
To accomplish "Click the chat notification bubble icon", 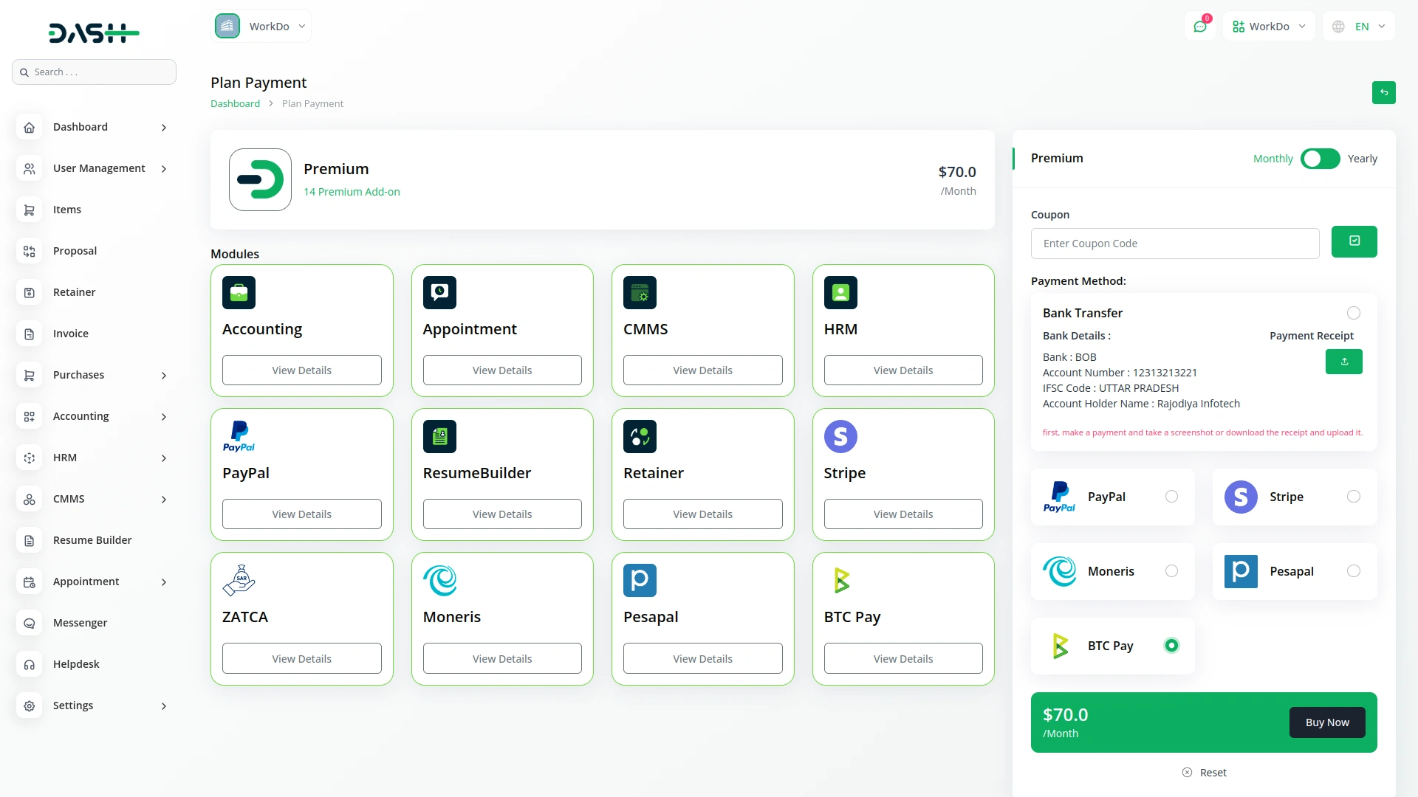I will click(1200, 26).
